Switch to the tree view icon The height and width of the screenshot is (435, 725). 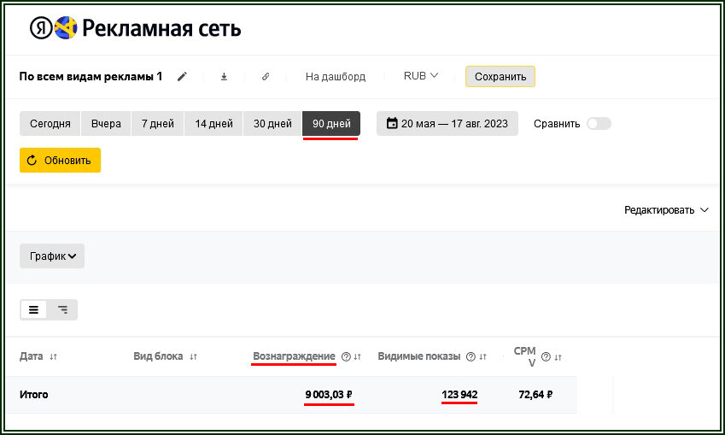click(x=62, y=309)
